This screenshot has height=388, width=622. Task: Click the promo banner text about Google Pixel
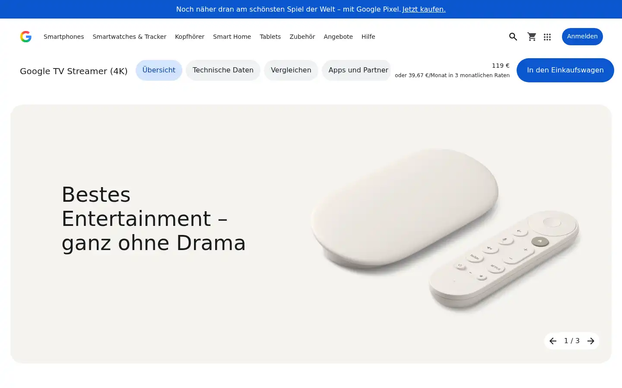(289, 9)
